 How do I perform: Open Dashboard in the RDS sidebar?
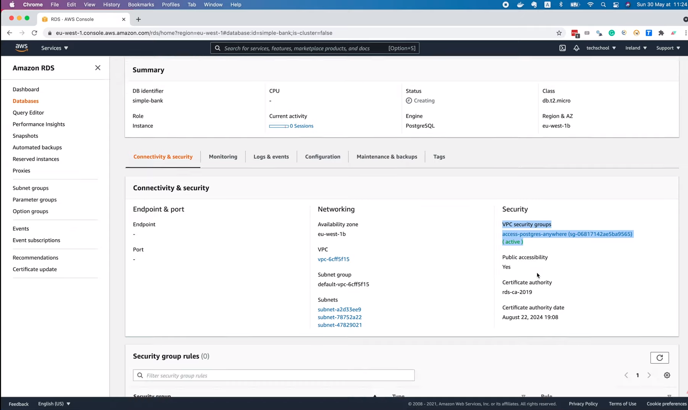click(x=26, y=89)
